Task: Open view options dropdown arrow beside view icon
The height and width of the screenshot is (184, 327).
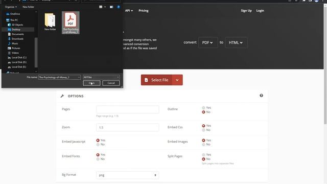Action: [105, 7]
